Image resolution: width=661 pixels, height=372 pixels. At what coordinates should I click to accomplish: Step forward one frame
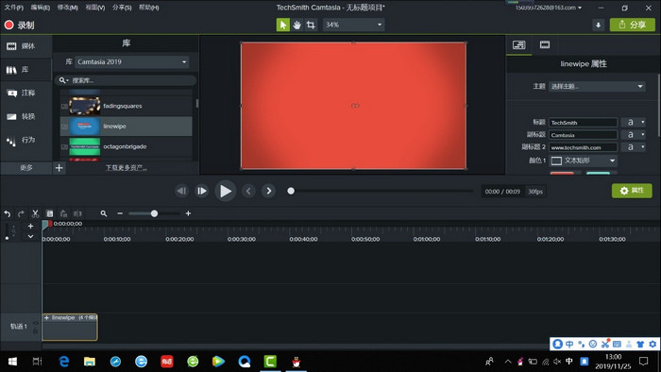tap(202, 192)
